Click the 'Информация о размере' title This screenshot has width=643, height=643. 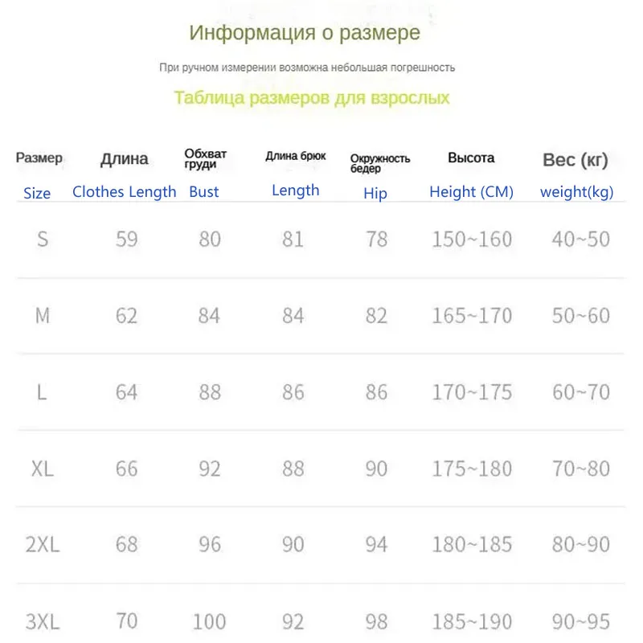(x=305, y=33)
